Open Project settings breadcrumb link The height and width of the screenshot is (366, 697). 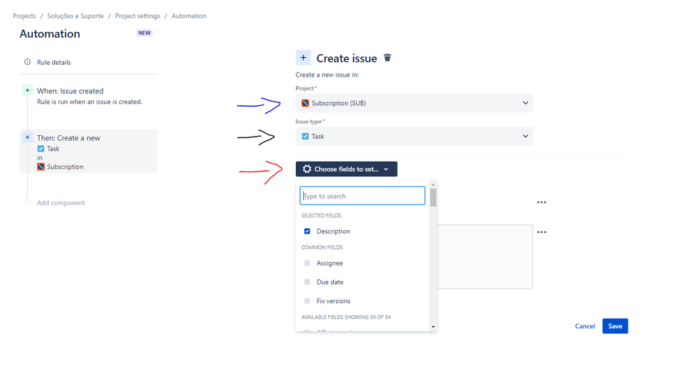(138, 16)
